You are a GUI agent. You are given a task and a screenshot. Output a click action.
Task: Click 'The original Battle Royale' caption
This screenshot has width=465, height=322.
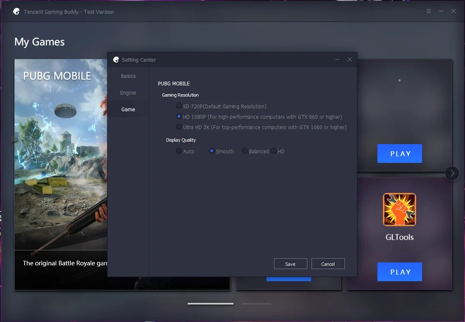click(65, 263)
